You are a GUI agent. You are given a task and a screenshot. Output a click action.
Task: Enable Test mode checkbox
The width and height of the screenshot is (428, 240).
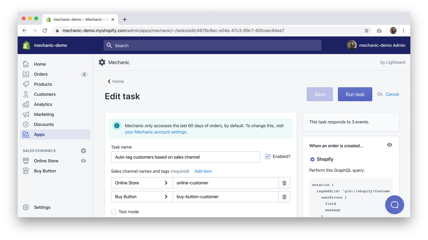[114, 212]
